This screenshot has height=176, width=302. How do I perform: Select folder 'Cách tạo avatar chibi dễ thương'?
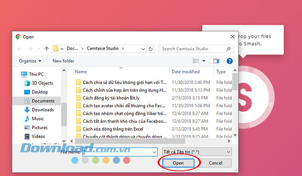click(124, 106)
